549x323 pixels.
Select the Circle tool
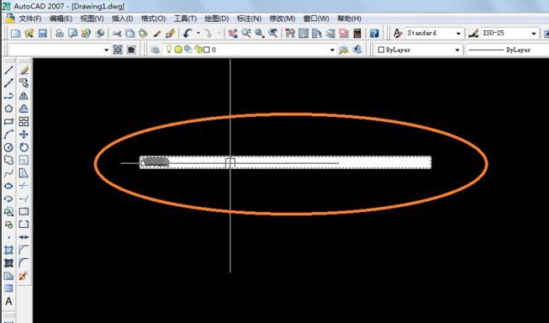coord(8,147)
